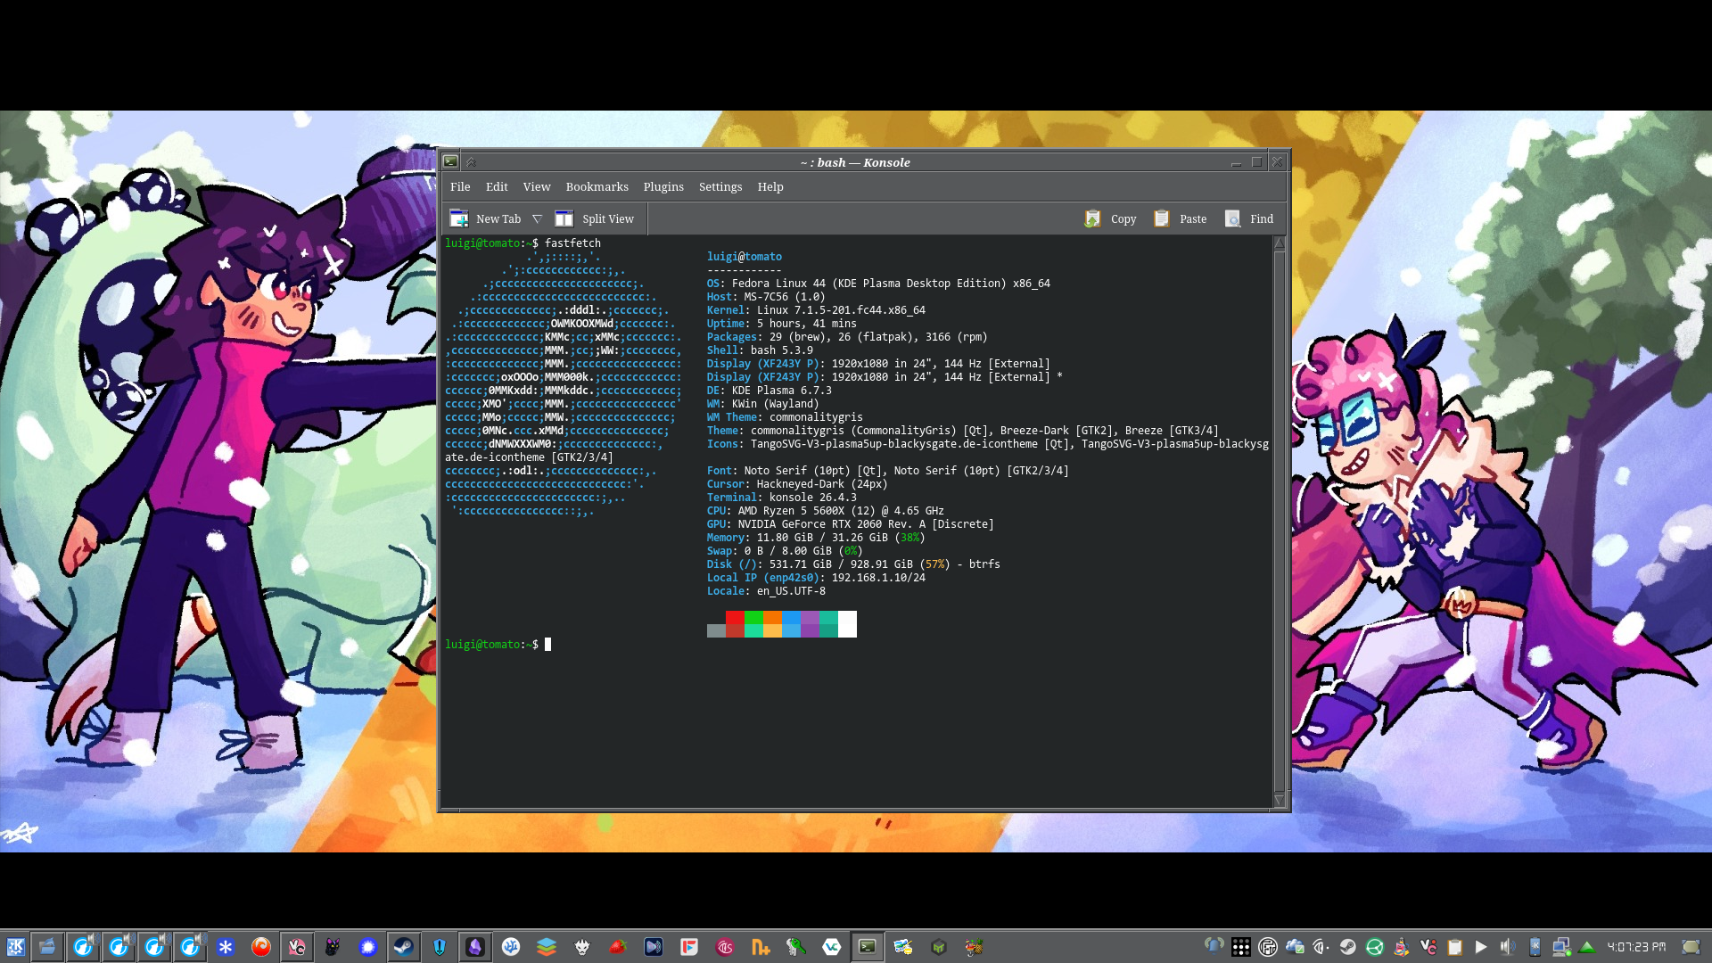The image size is (1712, 963).
Task: Toggle keep-above pin icon in Konsole titlebar
Action: click(x=472, y=162)
